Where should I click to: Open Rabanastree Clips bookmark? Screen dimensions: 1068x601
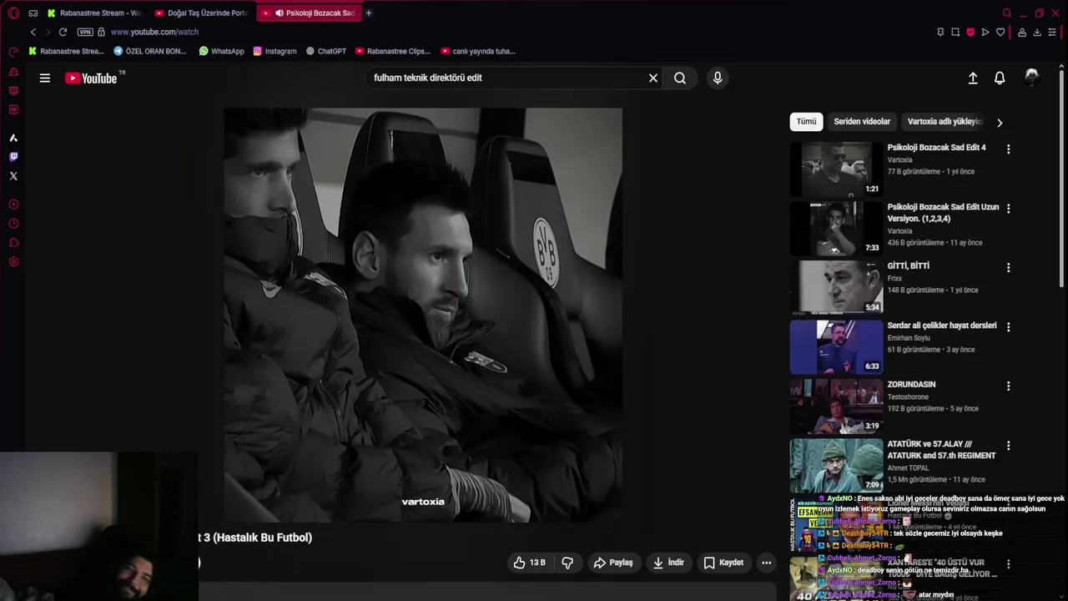coord(393,51)
